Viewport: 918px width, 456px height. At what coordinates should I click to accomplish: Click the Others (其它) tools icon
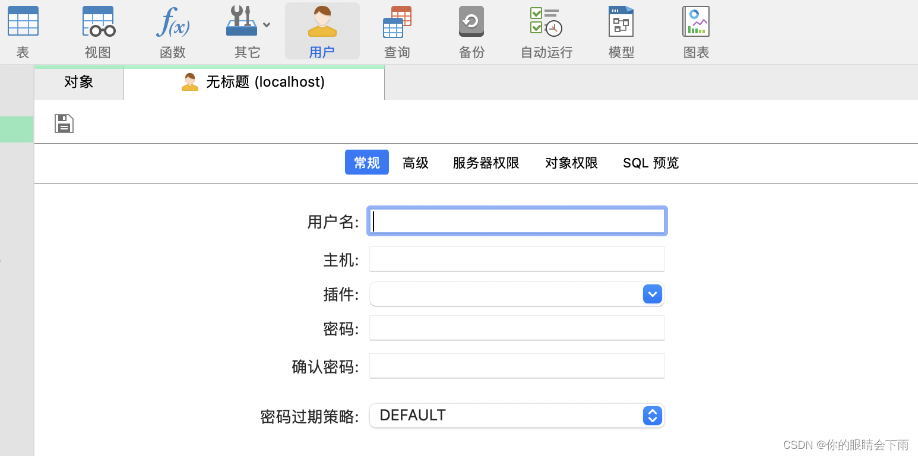pos(242,21)
